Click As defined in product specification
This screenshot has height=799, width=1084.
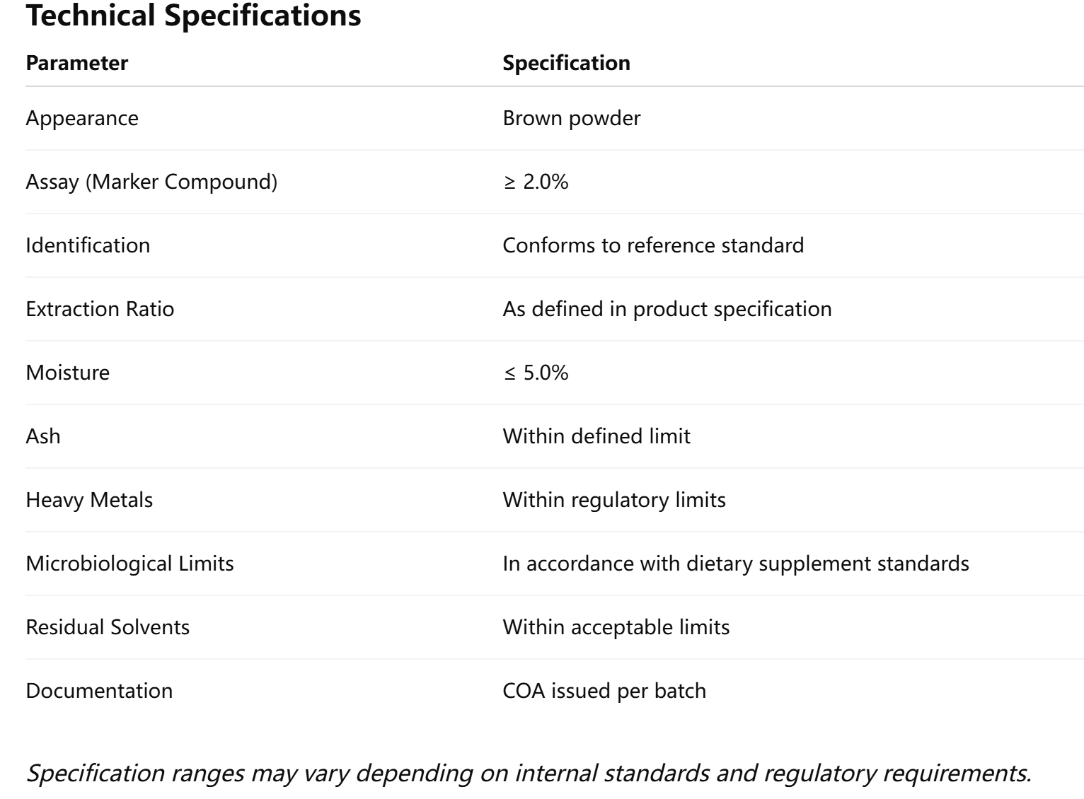point(667,309)
